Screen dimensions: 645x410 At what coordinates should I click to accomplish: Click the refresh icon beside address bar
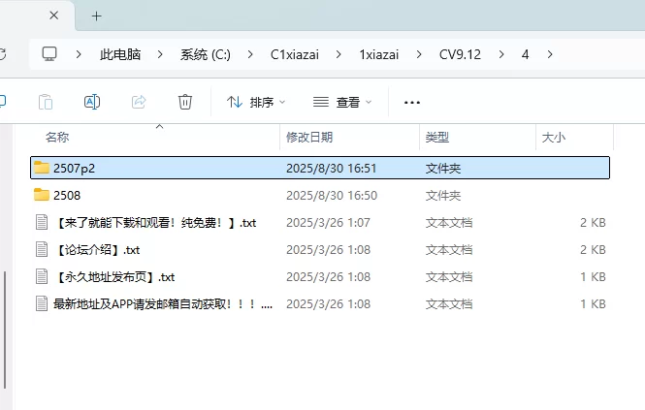(x=3, y=54)
